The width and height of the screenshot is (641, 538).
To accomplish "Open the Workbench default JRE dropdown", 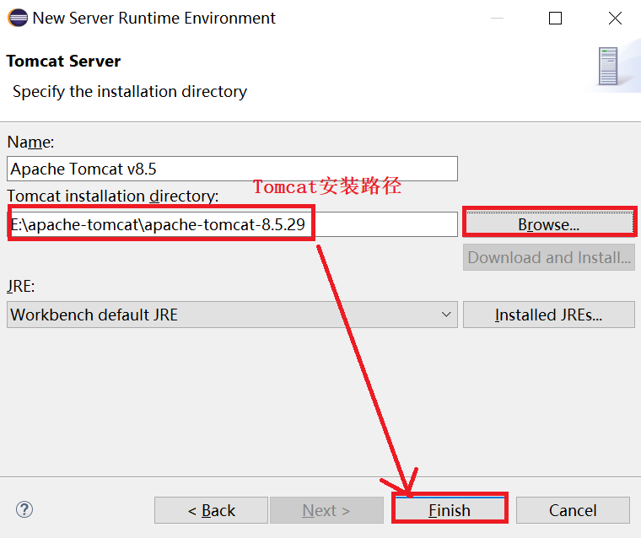I will tap(232, 315).
